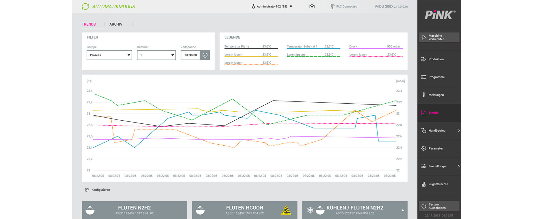The height and width of the screenshot is (219, 533).
Task: Open the Gruppe Prozess dropdown
Action: coord(109,55)
